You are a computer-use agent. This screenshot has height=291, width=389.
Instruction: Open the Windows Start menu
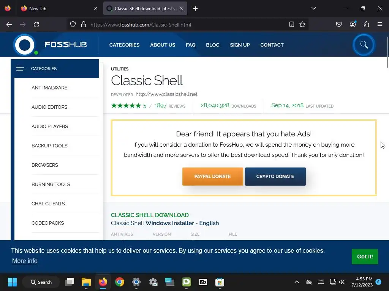click(12, 282)
